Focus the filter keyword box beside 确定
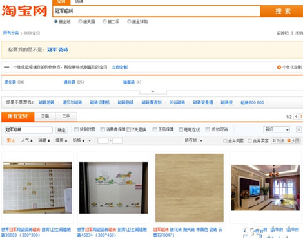Screen dimensions: 303x238 (x=28, y=130)
